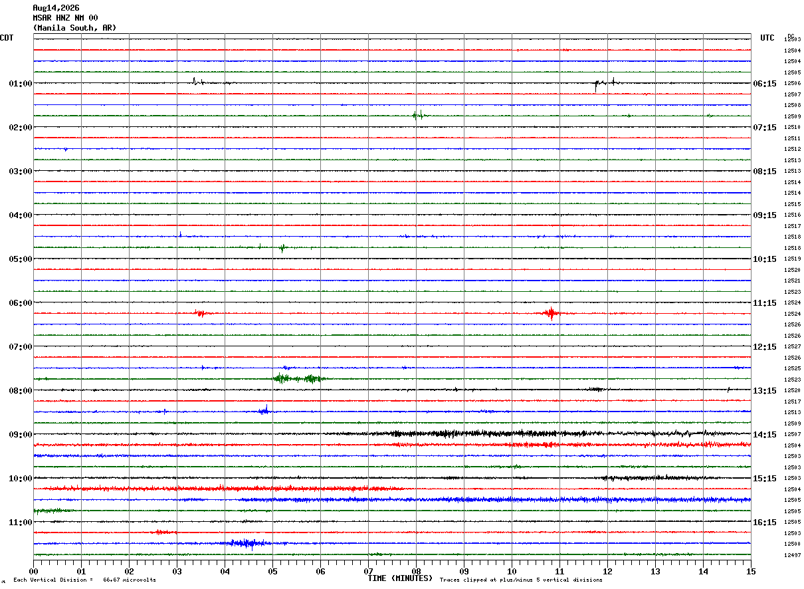Click the 11:00 CDT time label
The height and width of the screenshot is (589, 804).
click(21, 523)
